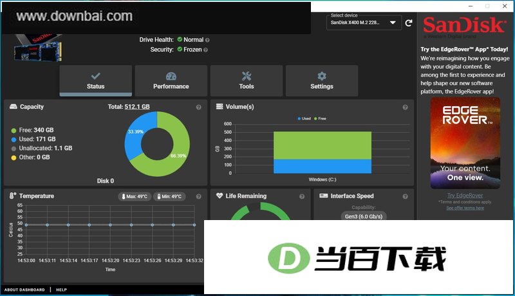Click the yellow Other swatch
Screen dimensions: 515x296
(14, 158)
